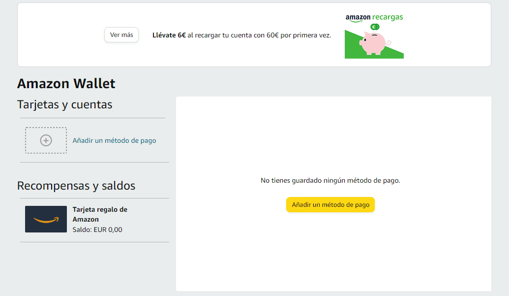Viewport: 509px width, 296px height.
Task: Click the yellow Añadir un método de pago button
Action: 330,205
